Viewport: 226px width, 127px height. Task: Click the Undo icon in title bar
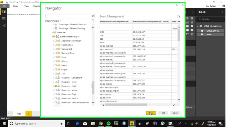pyautogui.click(x=11, y=2)
